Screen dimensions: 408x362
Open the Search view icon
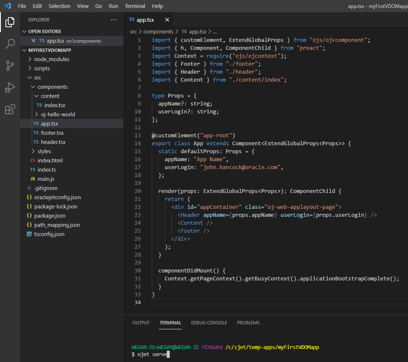(x=10, y=44)
